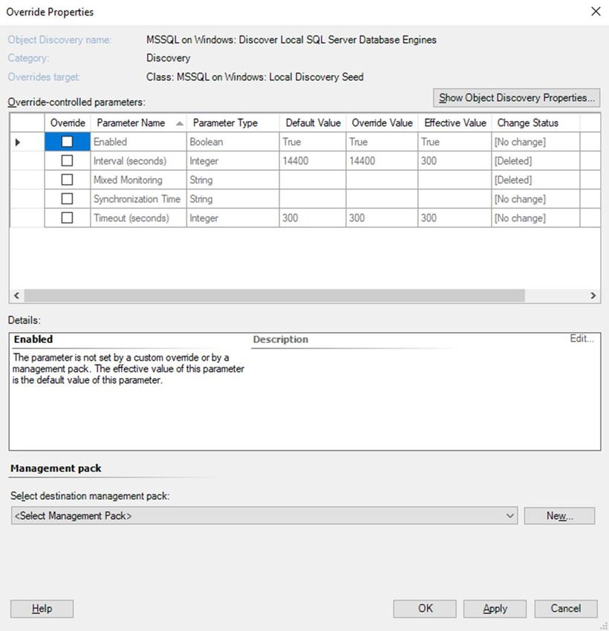This screenshot has width=609, height=631.
Task: Click the Override column header
Action: [x=68, y=122]
